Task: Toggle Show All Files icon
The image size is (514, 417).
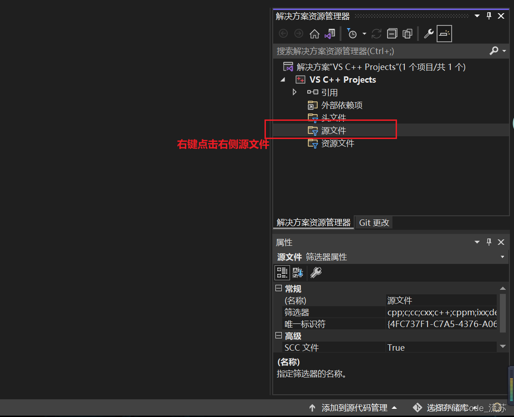Action: [407, 34]
